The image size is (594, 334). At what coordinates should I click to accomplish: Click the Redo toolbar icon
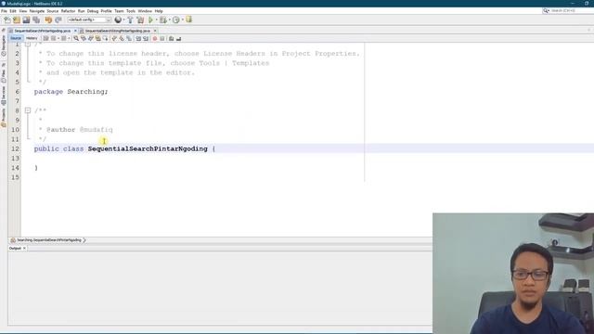pos(58,19)
